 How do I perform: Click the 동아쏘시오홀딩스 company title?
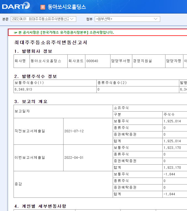[x=67, y=7]
